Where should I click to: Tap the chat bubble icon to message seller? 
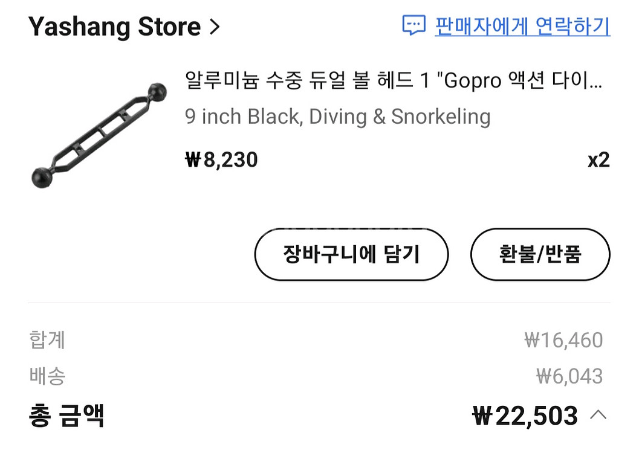tap(414, 26)
